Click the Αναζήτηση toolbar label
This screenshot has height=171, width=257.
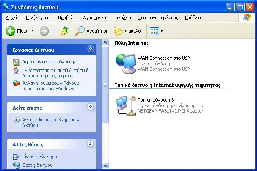[97, 31]
